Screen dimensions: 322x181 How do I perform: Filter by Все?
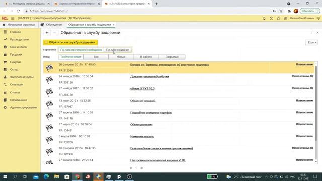pyautogui.click(x=96, y=57)
